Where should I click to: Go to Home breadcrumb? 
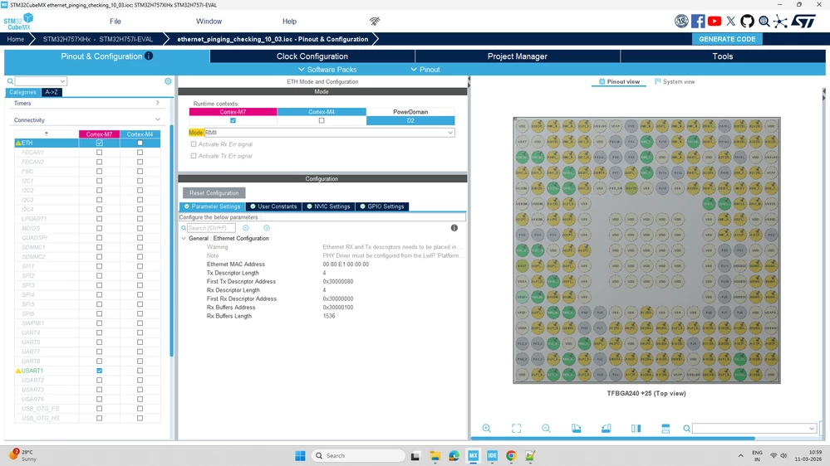(15, 39)
